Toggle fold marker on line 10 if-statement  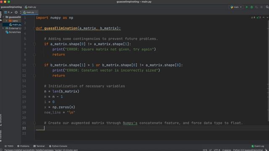tap(34, 65)
